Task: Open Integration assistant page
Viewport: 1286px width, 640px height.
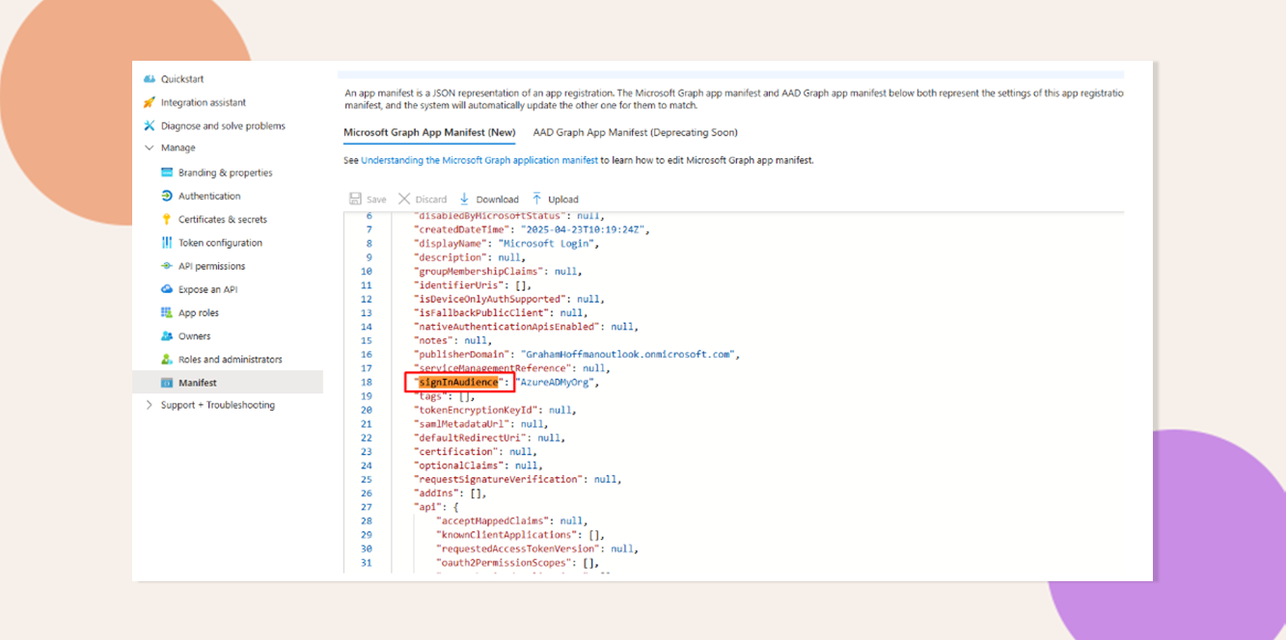Action: [x=204, y=102]
